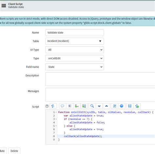The image size is (155, 154).
Task: Open editor help blue question icon
Action: click(122, 106)
